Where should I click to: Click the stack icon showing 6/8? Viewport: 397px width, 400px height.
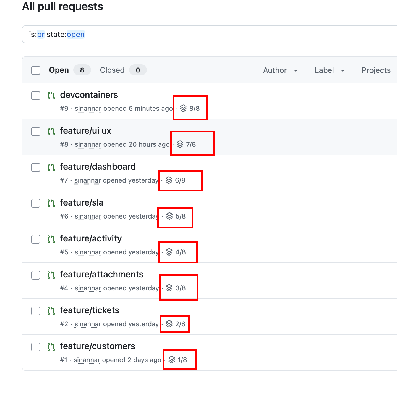(169, 180)
